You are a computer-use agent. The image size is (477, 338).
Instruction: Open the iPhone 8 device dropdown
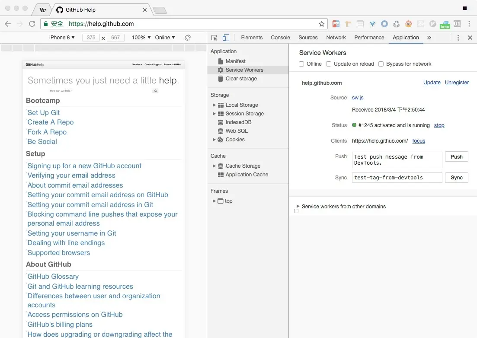[62, 37]
